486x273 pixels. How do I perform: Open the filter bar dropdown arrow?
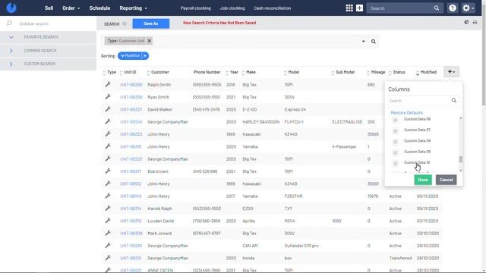(363, 42)
